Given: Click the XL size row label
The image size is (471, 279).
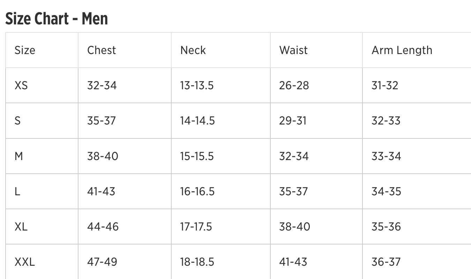Looking at the screenshot, I should point(21,227).
